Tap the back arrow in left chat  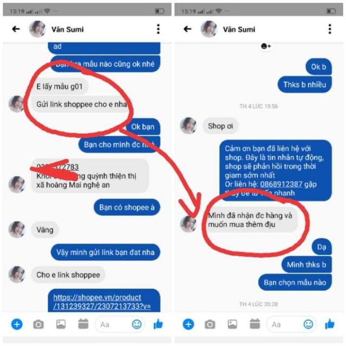[16, 29]
